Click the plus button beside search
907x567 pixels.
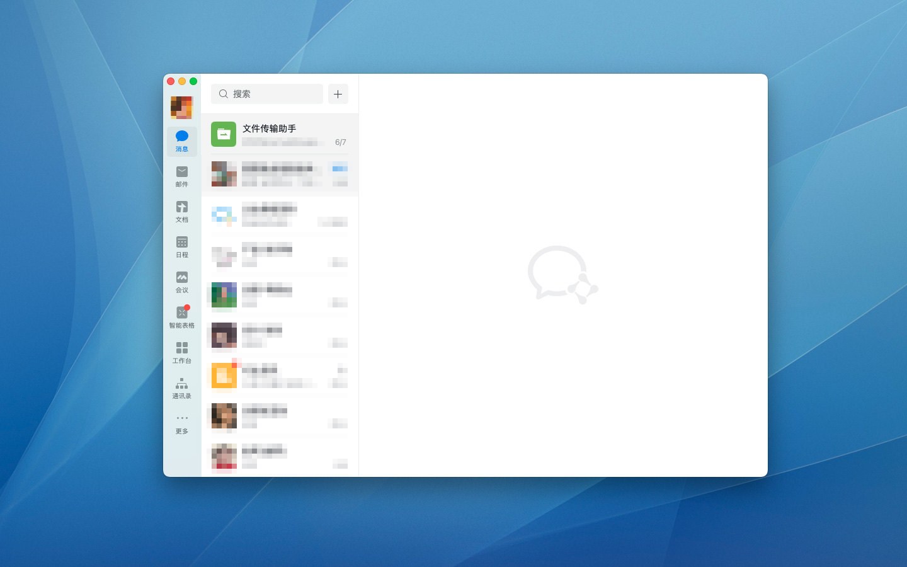[x=338, y=94]
